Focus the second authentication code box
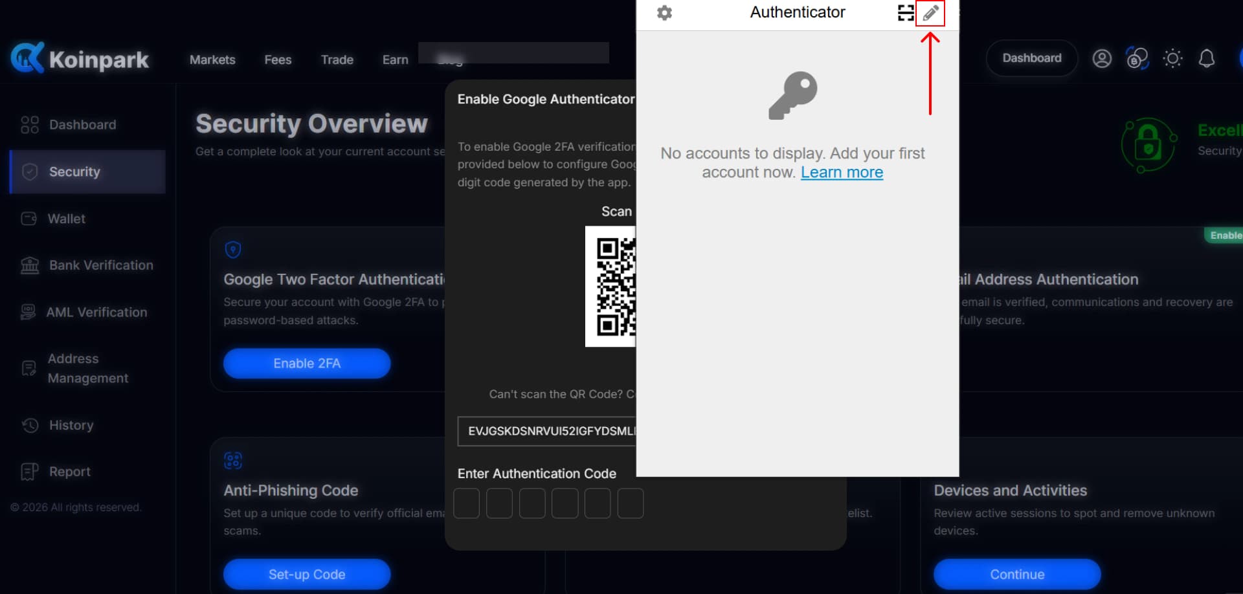The image size is (1243, 594). [499, 503]
